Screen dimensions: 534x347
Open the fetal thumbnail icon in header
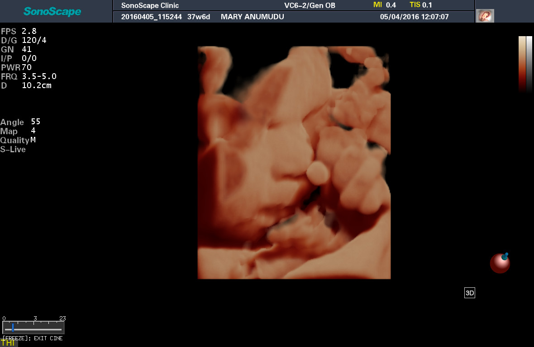(485, 16)
